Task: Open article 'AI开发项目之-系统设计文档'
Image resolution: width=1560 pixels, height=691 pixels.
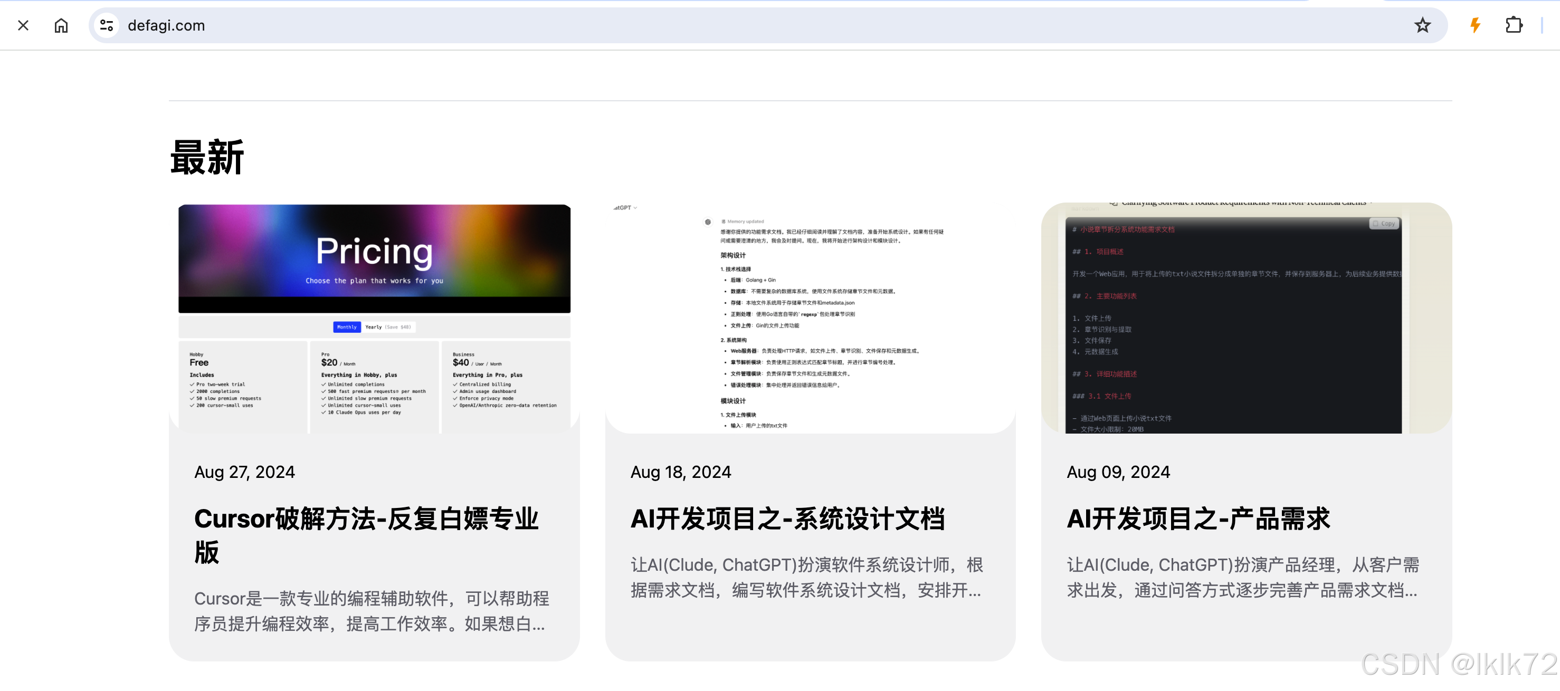Action: (787, 519)
